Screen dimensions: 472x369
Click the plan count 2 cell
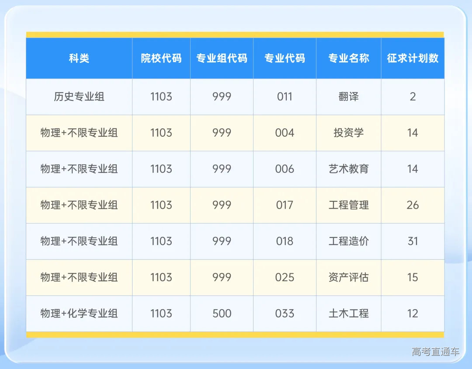click(413, 97)
